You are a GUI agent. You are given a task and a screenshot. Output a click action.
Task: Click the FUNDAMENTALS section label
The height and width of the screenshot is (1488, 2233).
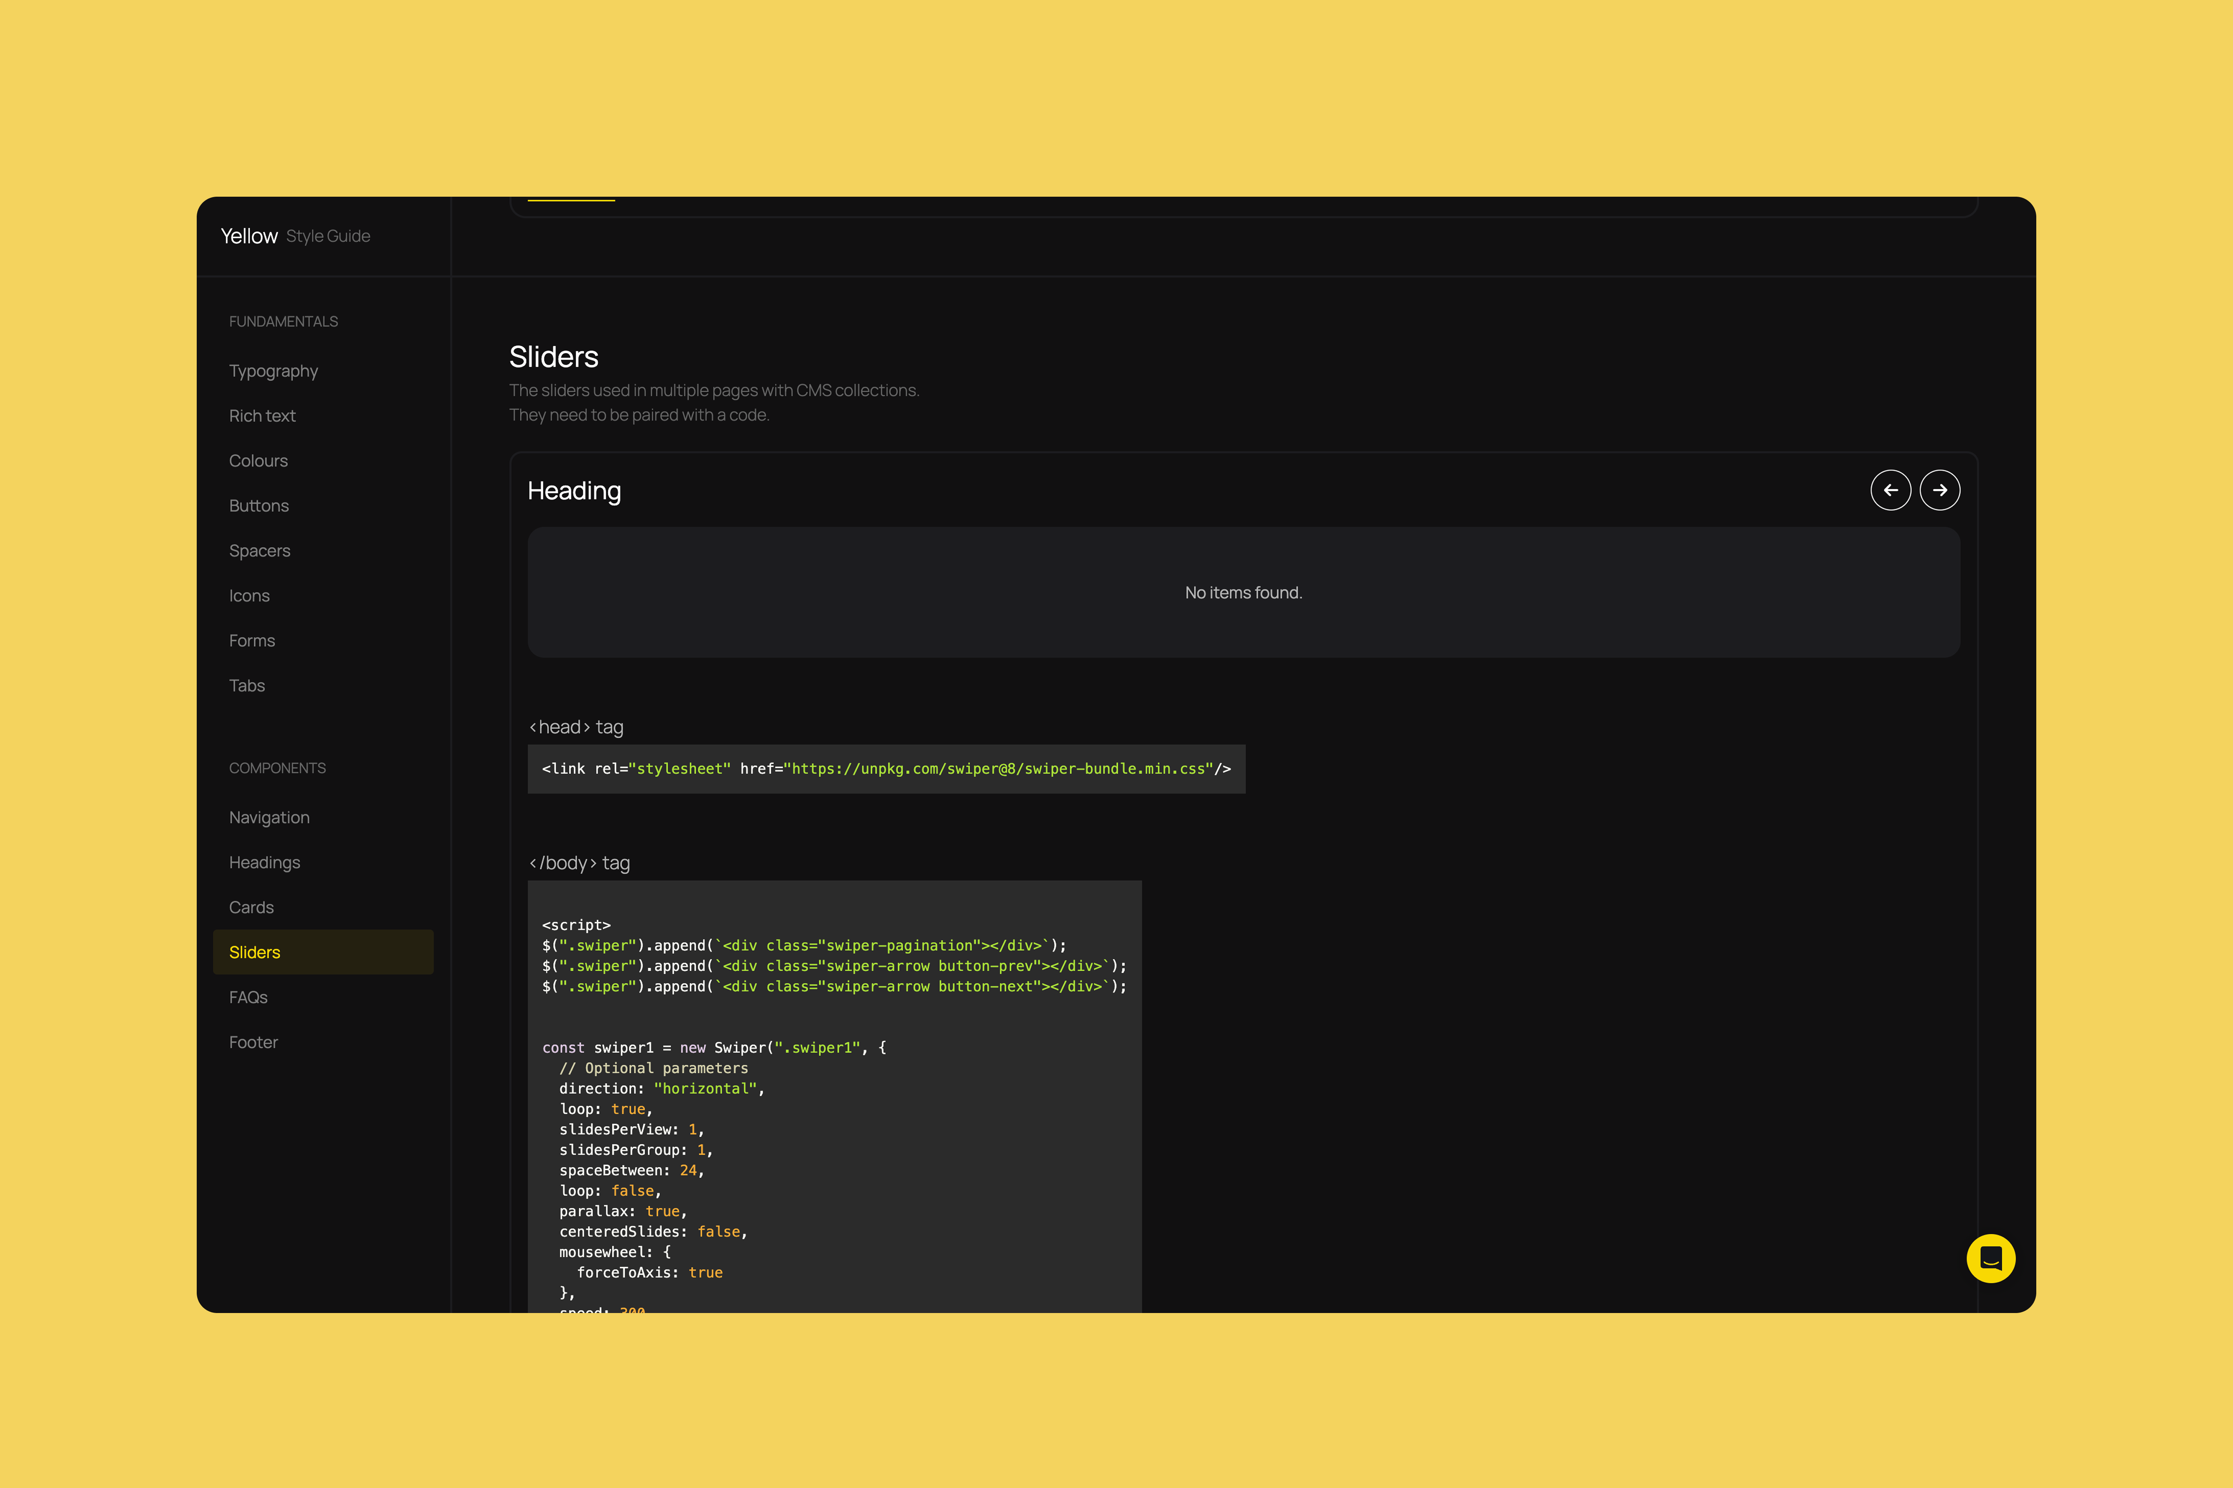coord(284,322)
